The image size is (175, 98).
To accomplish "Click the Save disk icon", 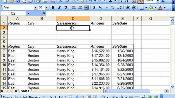I will click(x=18, y=1).
